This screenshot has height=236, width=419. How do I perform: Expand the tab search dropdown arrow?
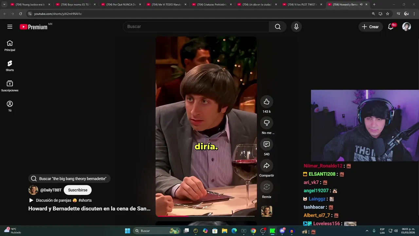[x=4, y=5]
